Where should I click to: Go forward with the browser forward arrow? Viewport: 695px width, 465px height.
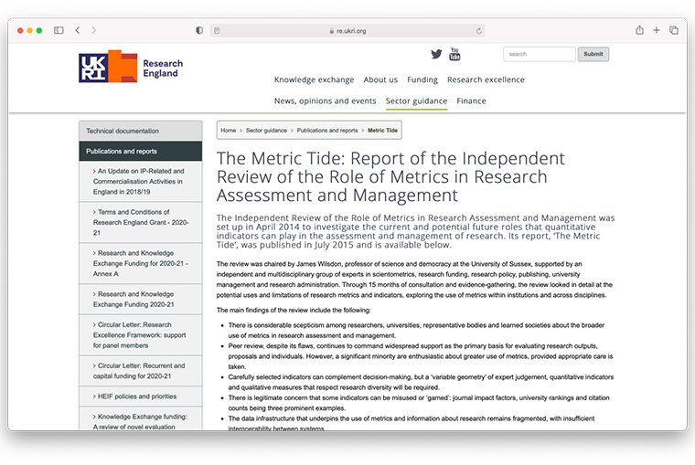93,30
